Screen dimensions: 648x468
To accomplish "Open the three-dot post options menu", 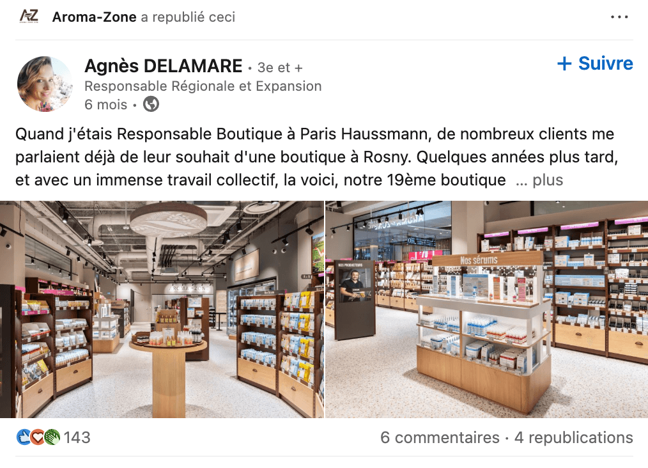I will pos(619,17).
